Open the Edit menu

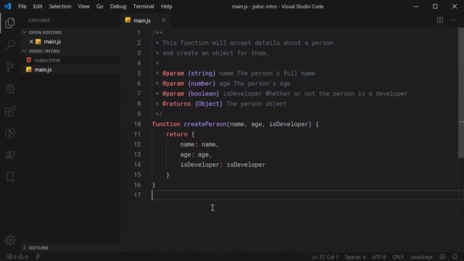pos(38,7)
